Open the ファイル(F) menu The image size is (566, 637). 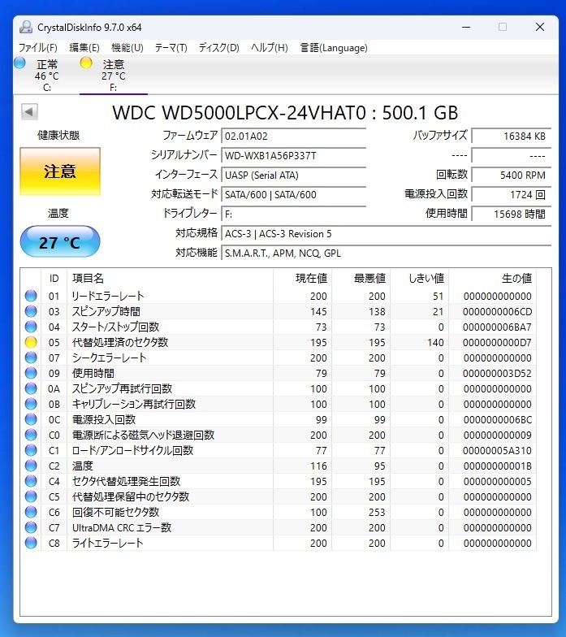point(37,48)
